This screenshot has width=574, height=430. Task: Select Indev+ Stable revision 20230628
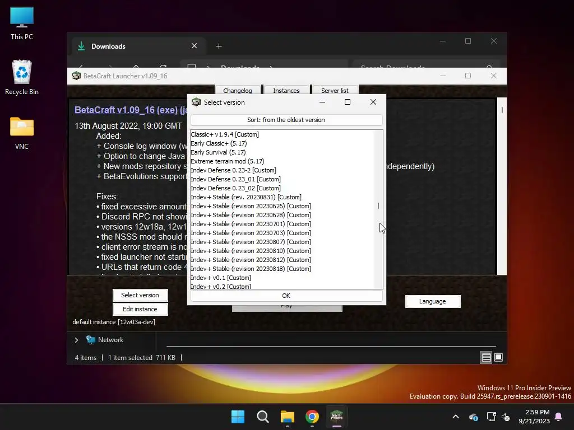pyautogui.click(x=251, y=215)
